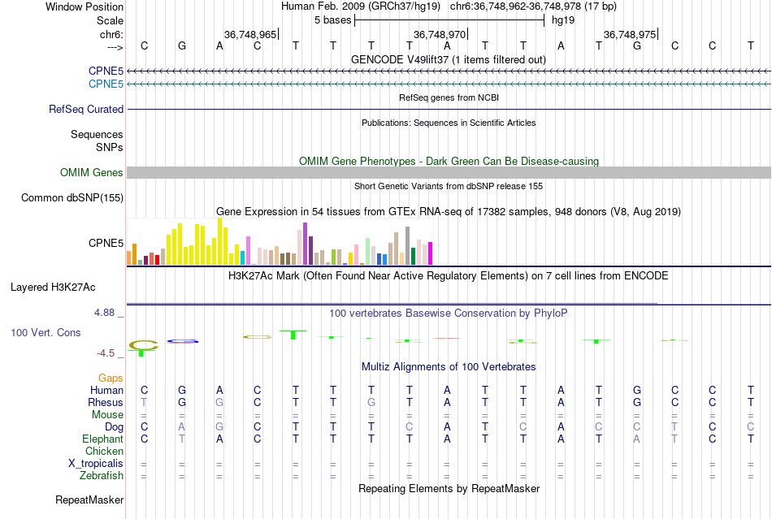Open the GTEx CPNE5 expression bar chart
The image size is (772, 519).
click(x=280, y=241)
